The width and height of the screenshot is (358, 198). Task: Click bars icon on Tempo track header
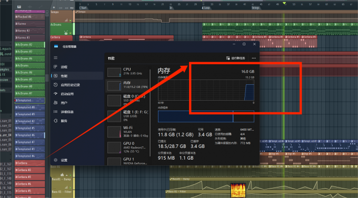click(66, 20)
